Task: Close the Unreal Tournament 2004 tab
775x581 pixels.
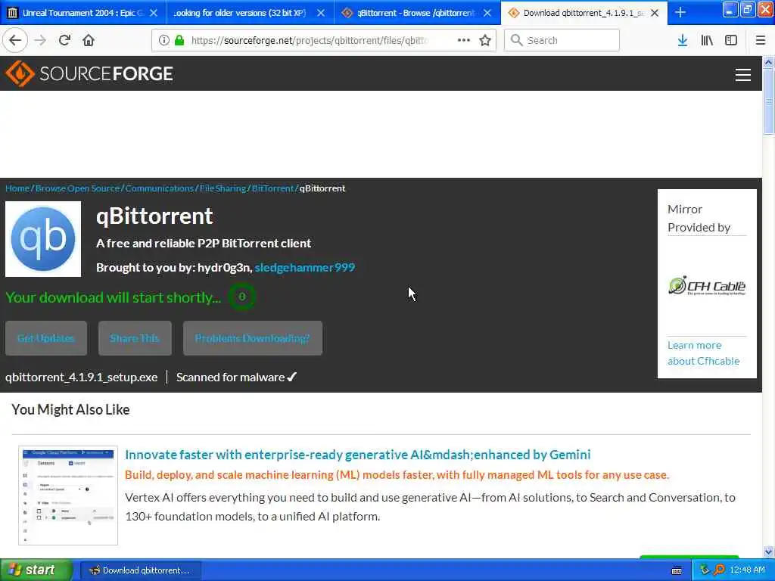Action: point(154,13)
